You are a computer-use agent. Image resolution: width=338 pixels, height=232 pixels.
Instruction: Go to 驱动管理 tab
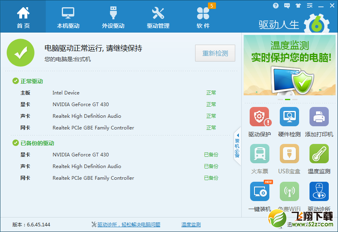point(158,17)
